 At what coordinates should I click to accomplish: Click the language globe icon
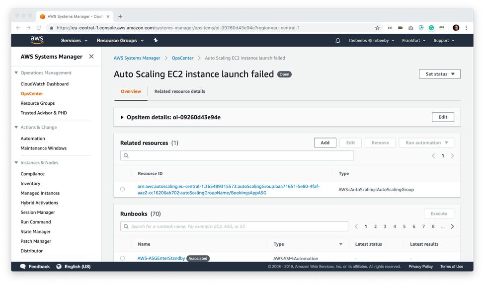[x=59, y=267]
